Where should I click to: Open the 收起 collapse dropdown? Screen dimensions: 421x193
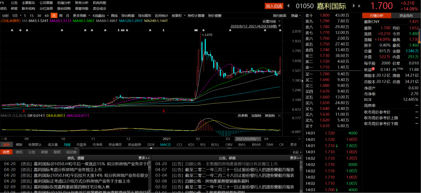pyautogui.click(x=297, y=152)
